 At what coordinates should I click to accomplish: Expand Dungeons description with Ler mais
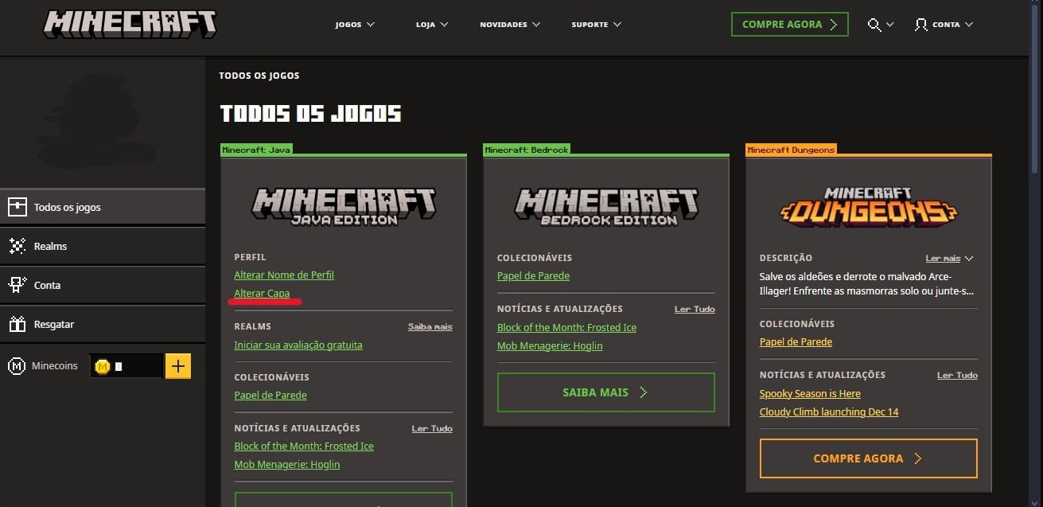949,259
